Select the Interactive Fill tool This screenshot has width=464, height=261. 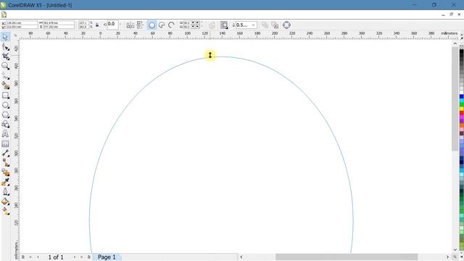point(5,211)
